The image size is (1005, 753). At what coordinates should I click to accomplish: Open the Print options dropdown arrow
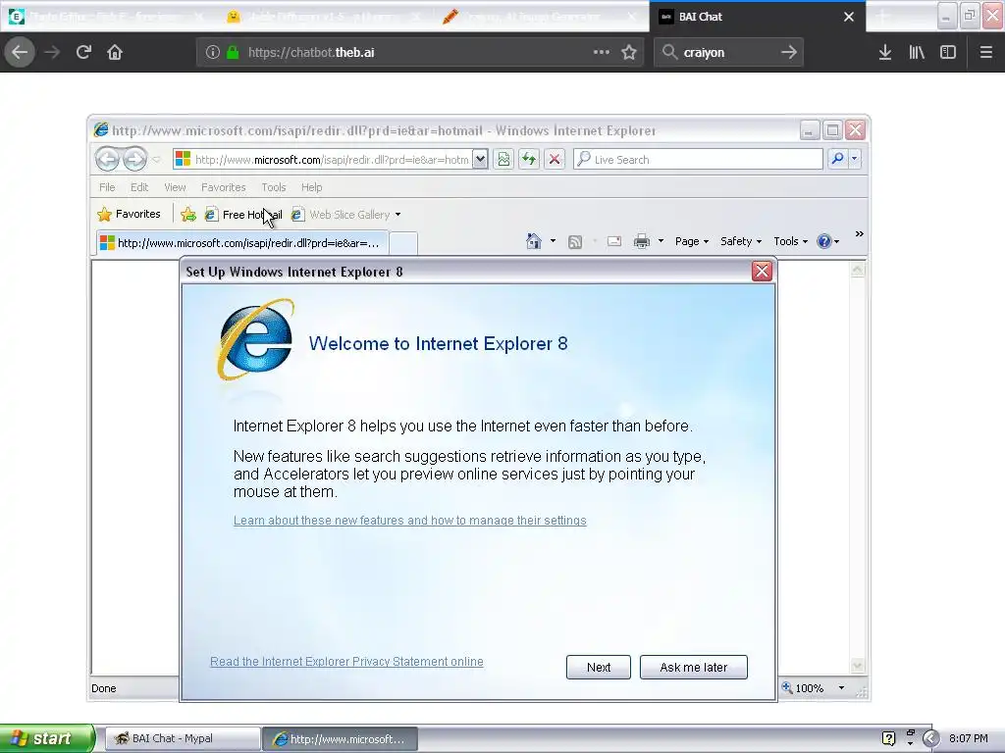(661, 241)
